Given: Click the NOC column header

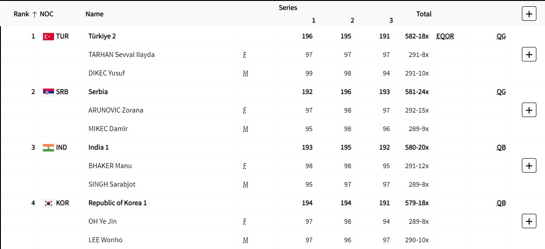Looking at the screenshot, I should (47, 14).
